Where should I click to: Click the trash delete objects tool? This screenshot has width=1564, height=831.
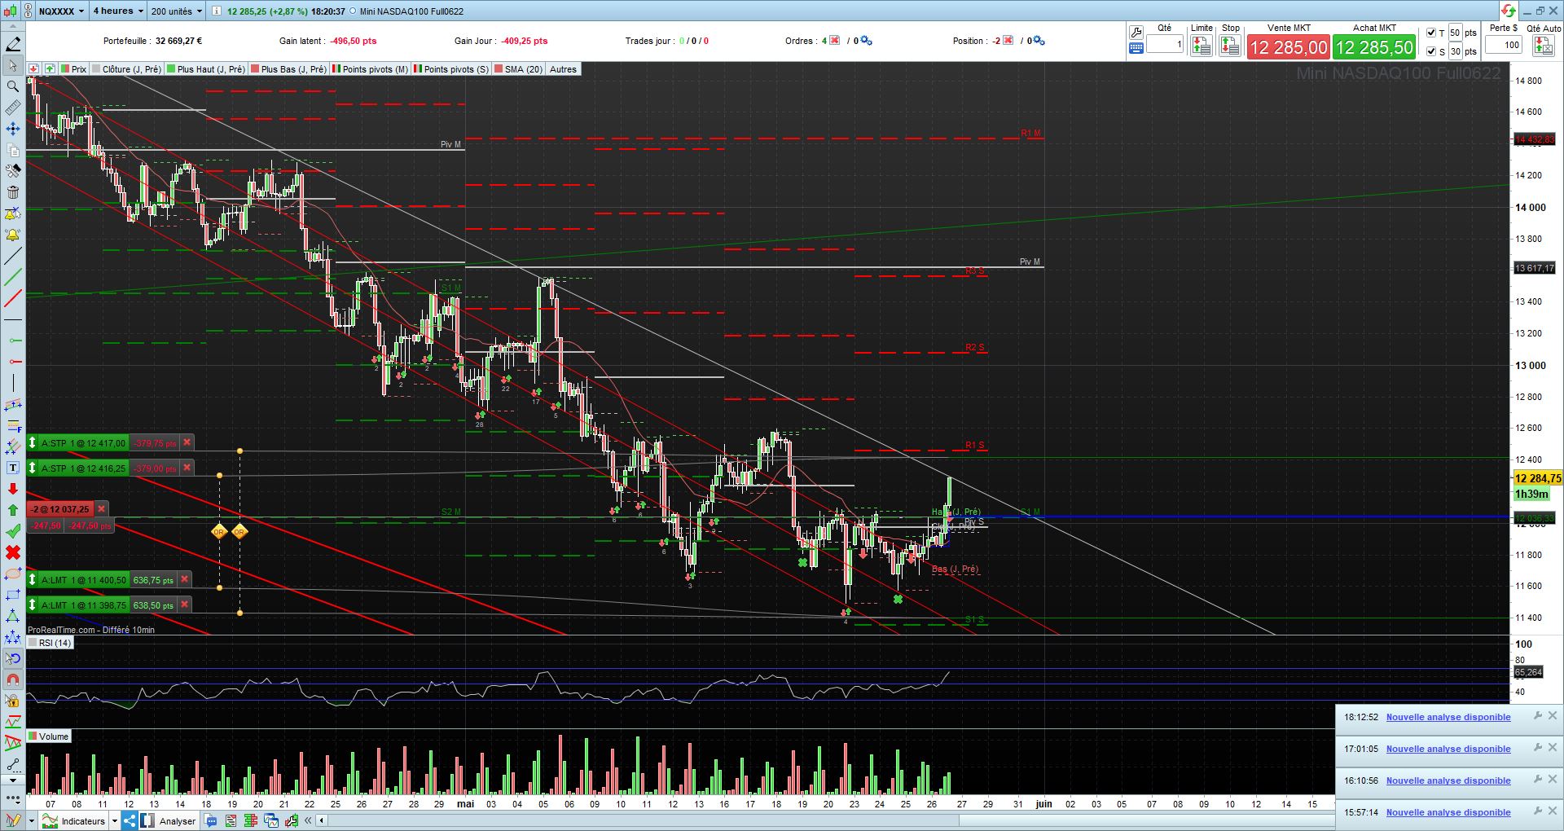tap(13, 192)
